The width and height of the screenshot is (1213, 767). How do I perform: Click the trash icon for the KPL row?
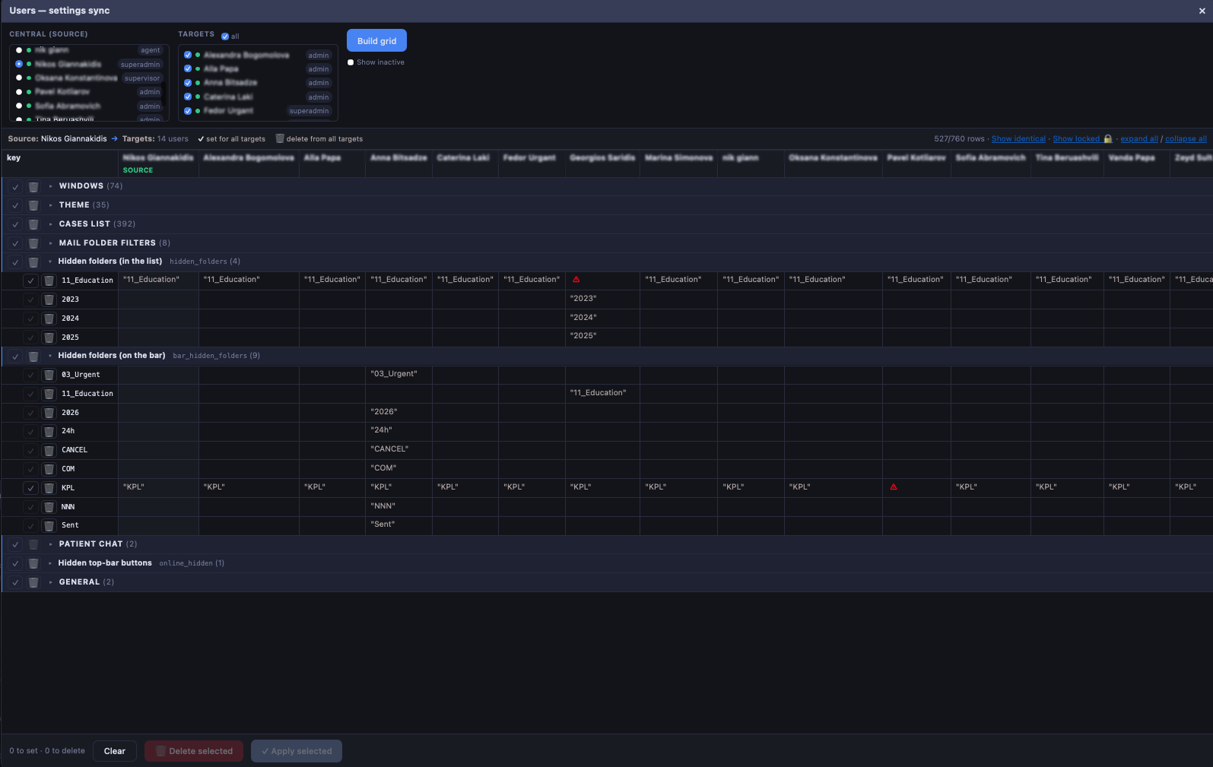pos(49,488)
